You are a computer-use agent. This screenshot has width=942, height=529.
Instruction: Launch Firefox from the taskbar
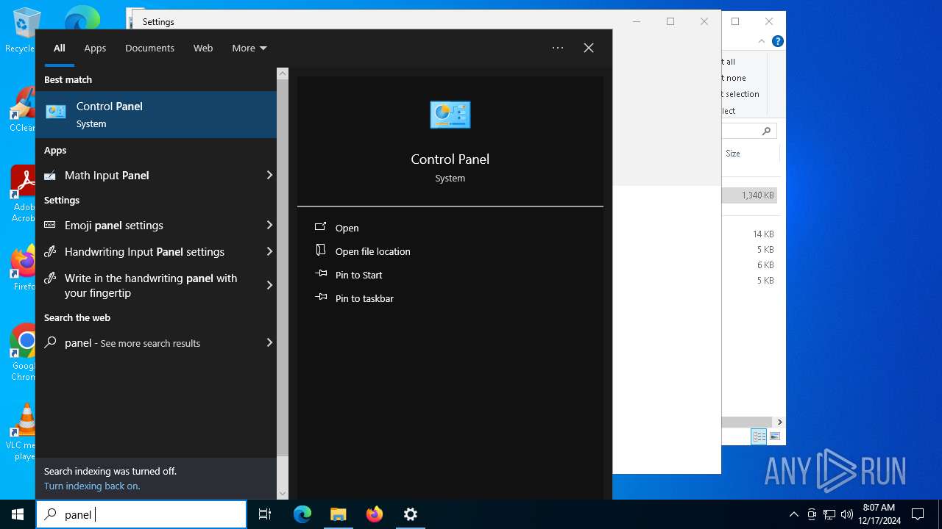coord(375,514)
